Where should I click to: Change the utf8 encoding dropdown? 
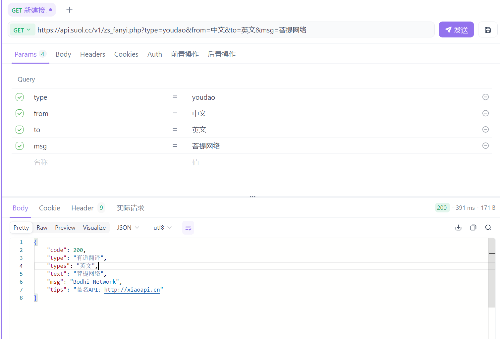coord(162,228)
